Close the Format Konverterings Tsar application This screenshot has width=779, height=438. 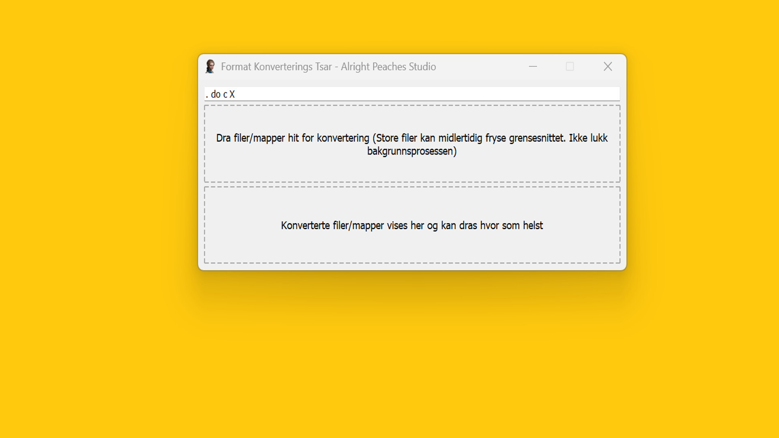[x=607, y=66]
